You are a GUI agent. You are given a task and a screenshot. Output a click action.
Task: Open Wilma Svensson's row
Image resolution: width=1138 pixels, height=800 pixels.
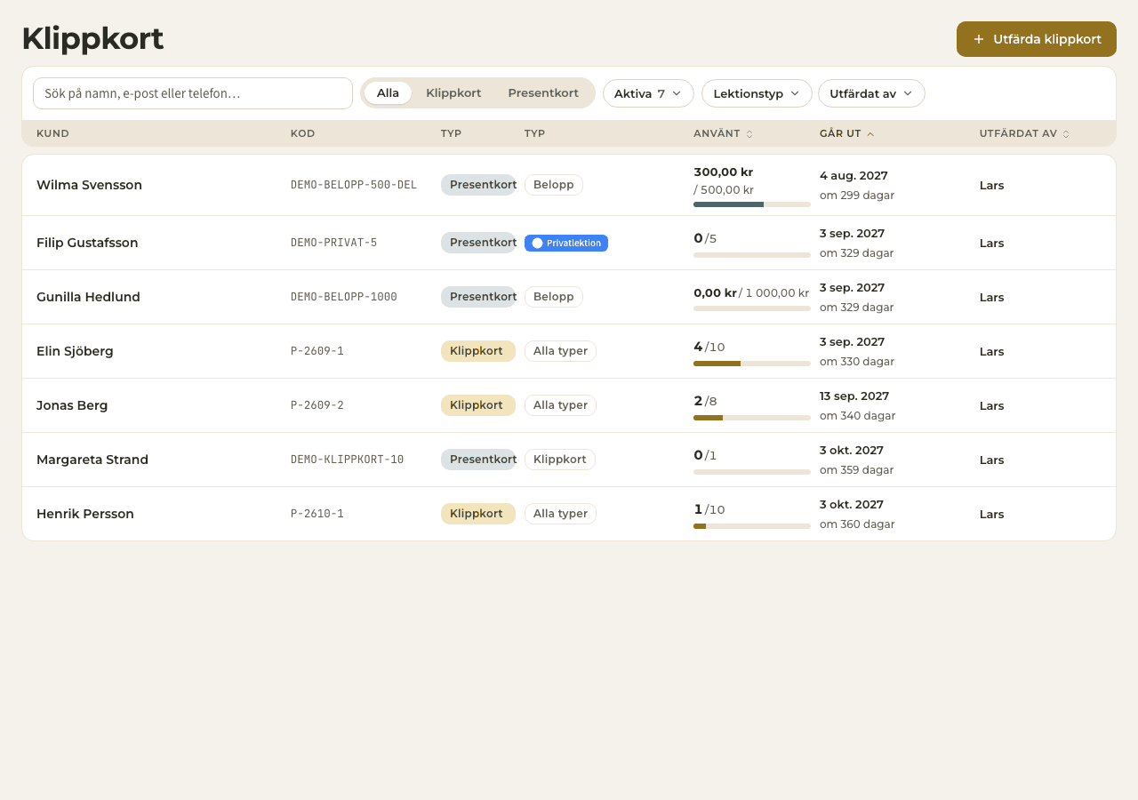[569, 185]
